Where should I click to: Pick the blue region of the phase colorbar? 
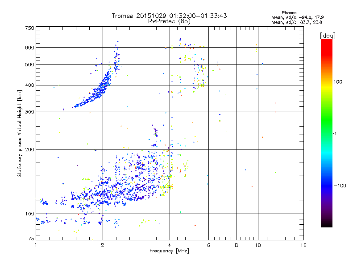pos(327,185)
